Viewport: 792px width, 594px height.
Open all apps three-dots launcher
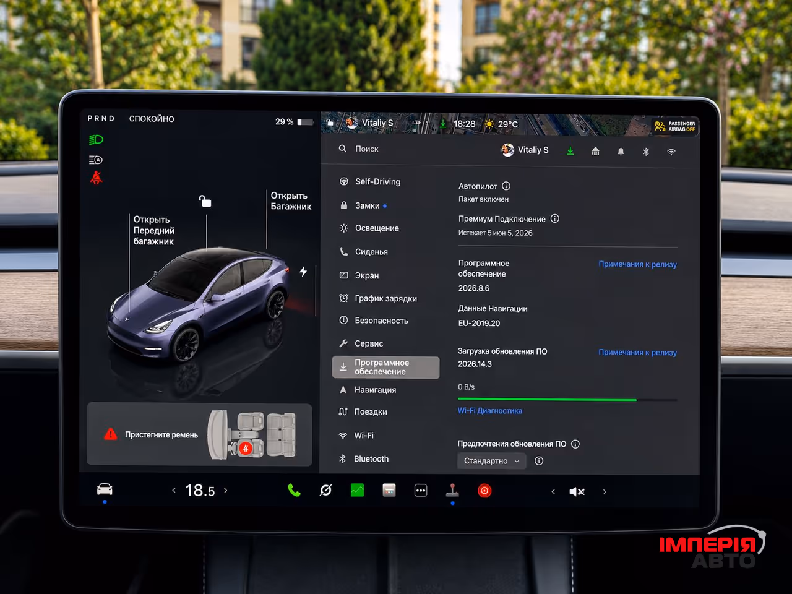(421, 491)
